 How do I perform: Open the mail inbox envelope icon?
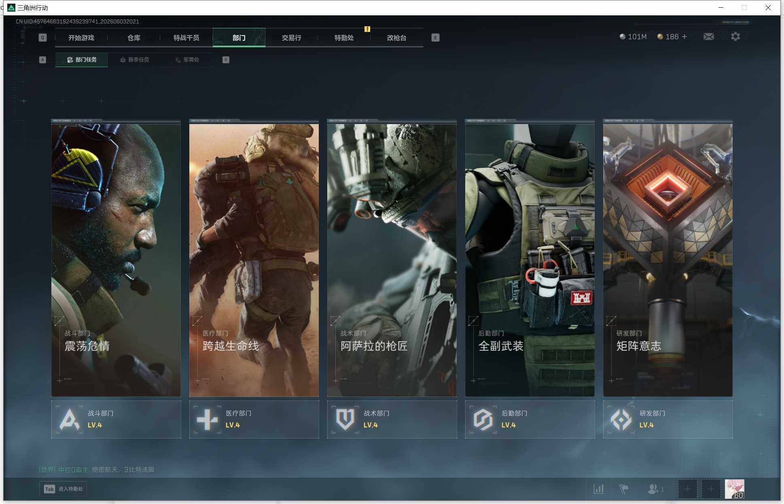coord(708,37)
